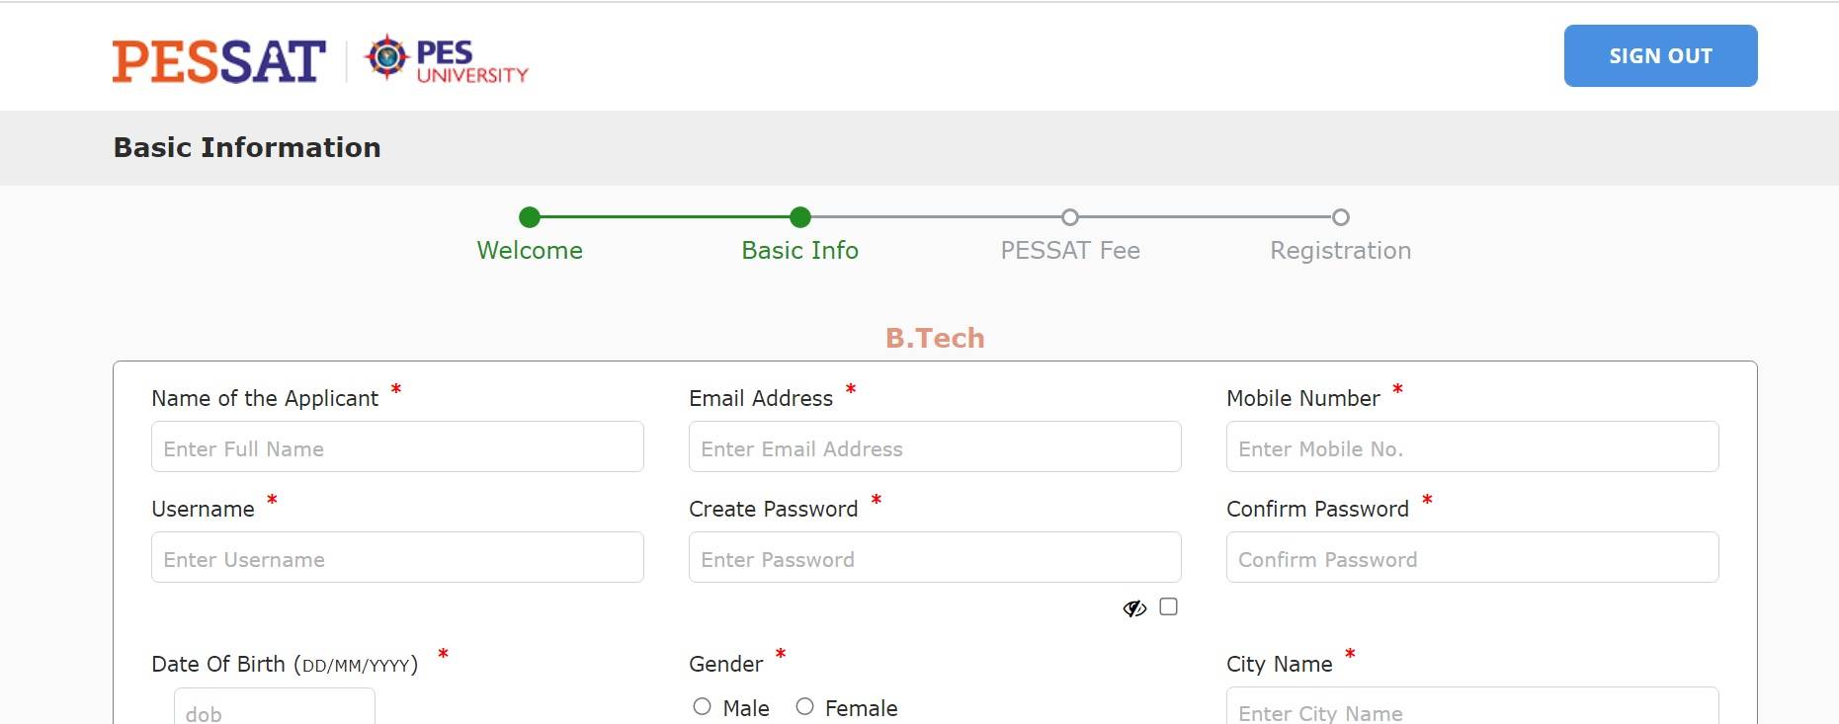The image size is (1839, 724).
Task: Click the Enter Full Name field
Action: pyautogui.click(x=396, y=447)
